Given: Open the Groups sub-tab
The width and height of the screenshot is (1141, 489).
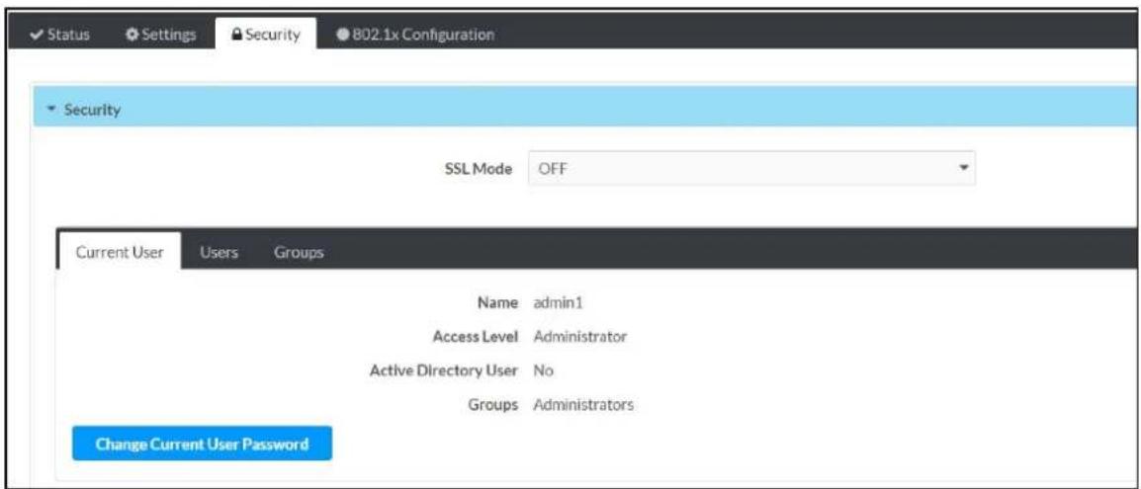Looking at the screenshot, I should (299, 252).
